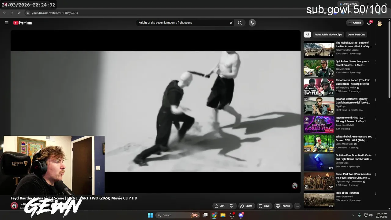Image resolution: width=391 pixels, height=220 pixels.
Task: Open Discord from the taskbar
Action: (241, 215)
